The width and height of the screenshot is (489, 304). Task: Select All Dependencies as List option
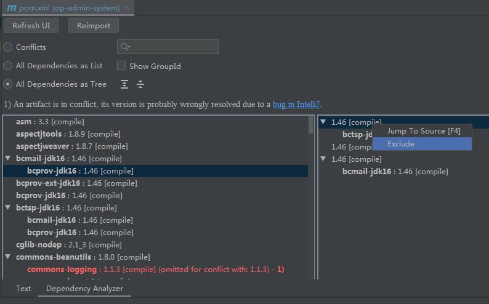[x=8, y=66]
